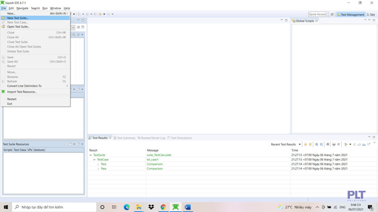378x212 pixels.
Task: Open the Windows notification center icon
Action: (370, 207)
